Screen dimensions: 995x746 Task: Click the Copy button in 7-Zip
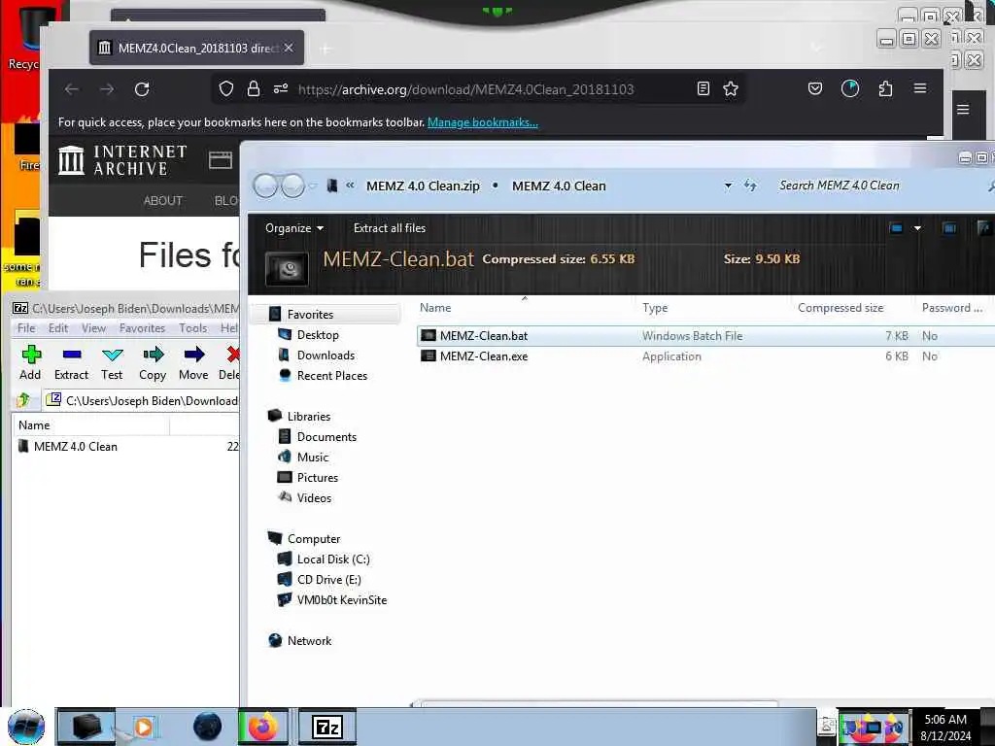(153, 363)
